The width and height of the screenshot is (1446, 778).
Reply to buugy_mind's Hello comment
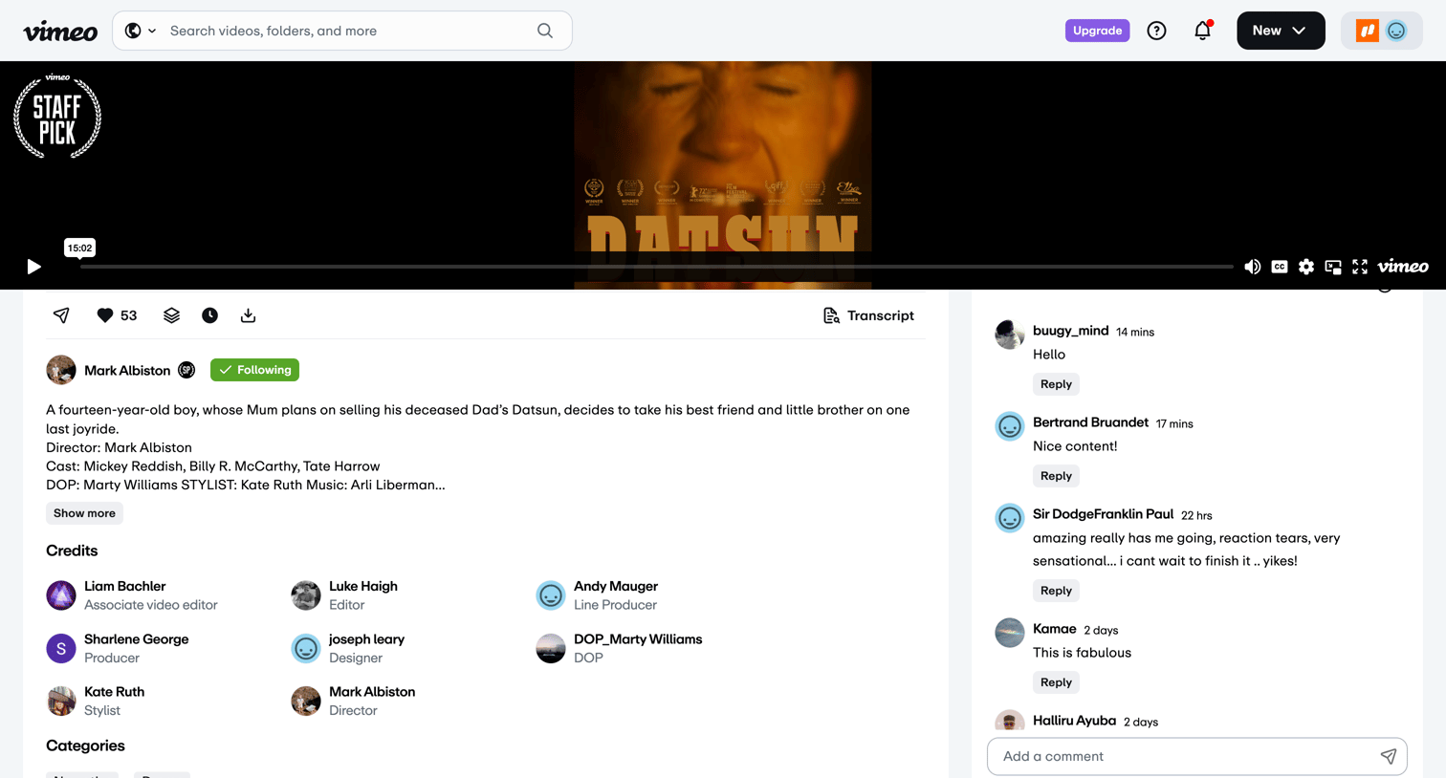click(x=1056, y=384)
